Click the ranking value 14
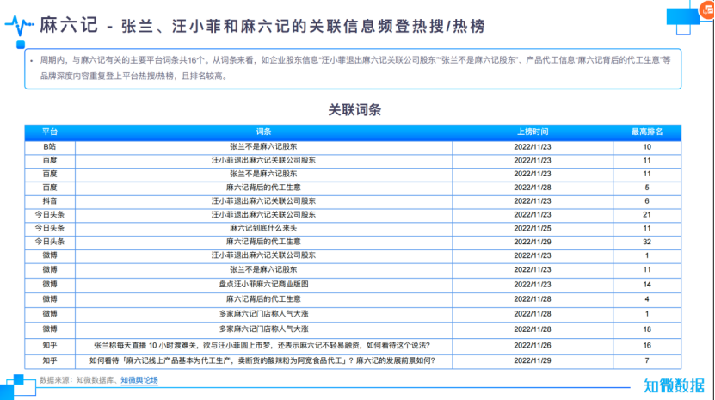The height and width of the screenshot is (400, 715). pos(647,284)
